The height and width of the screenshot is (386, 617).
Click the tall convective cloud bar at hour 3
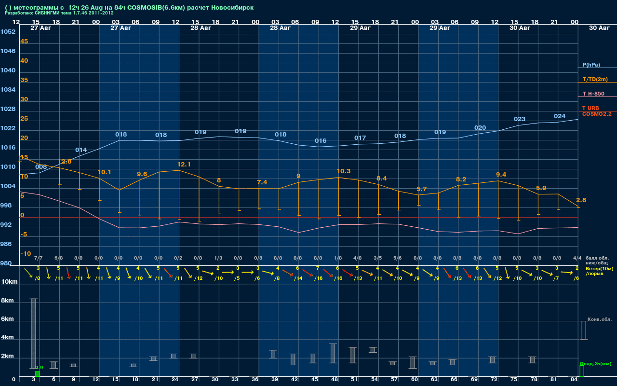point(34,333)
